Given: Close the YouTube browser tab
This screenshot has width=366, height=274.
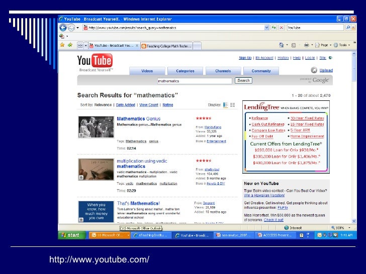Looking at the screenshot, I should 137,46.
